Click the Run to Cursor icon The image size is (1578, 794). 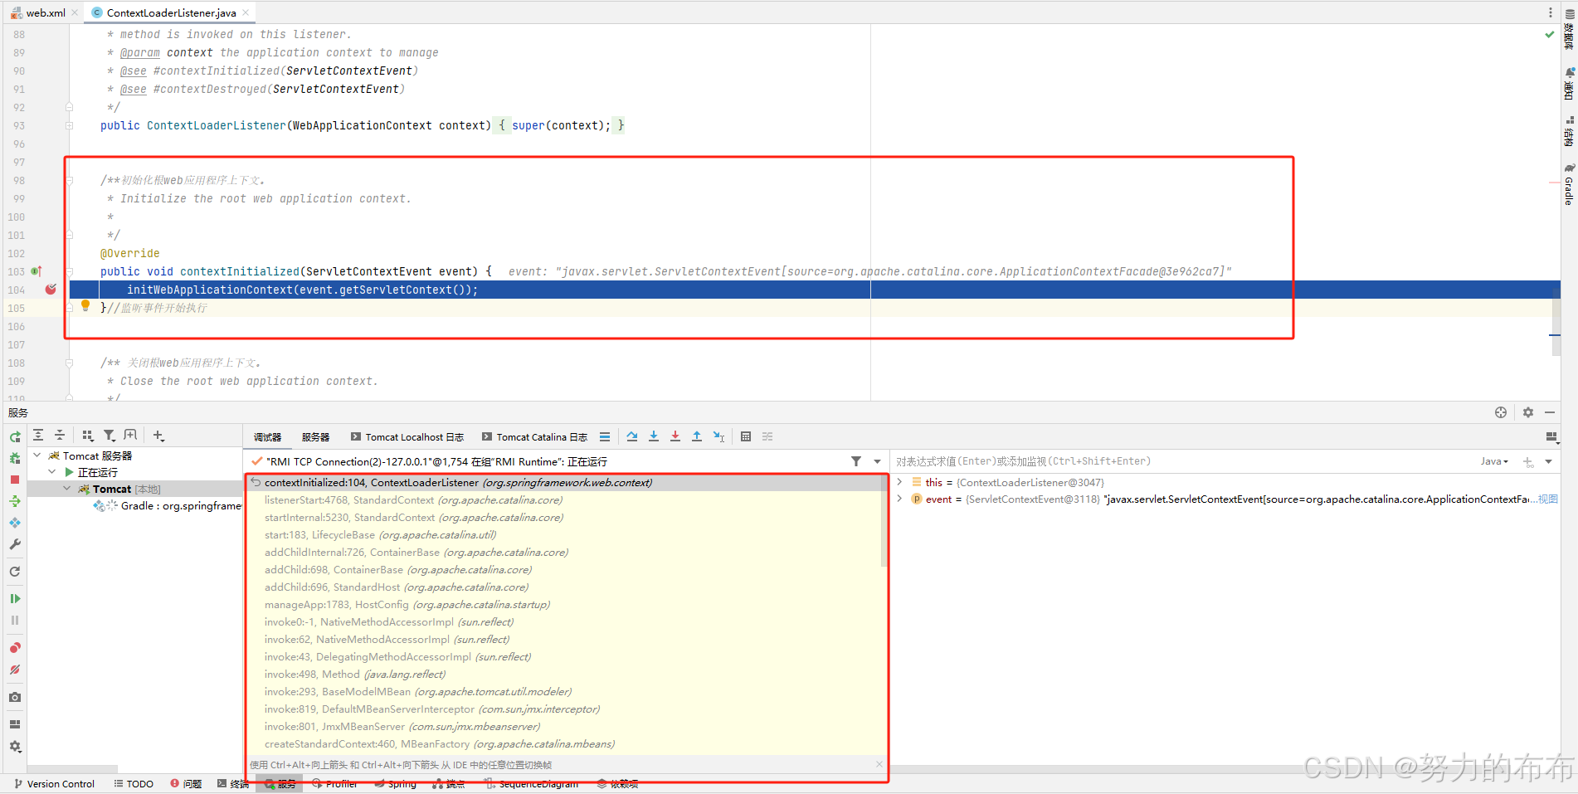[718, 436]
